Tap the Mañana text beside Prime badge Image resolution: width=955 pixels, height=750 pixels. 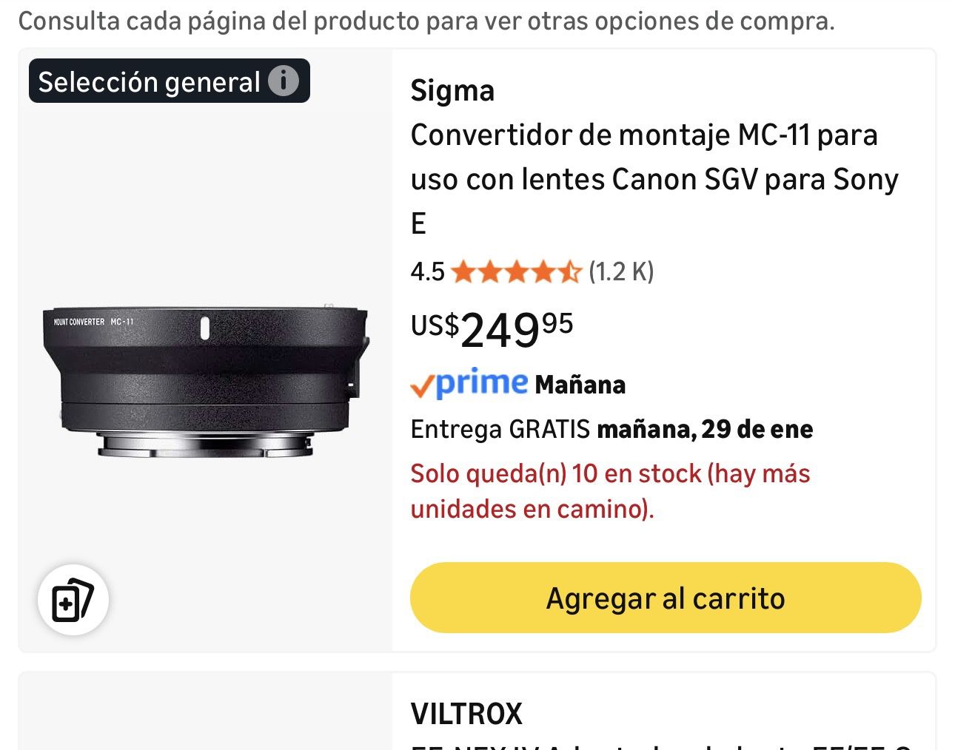pos(581,384)
